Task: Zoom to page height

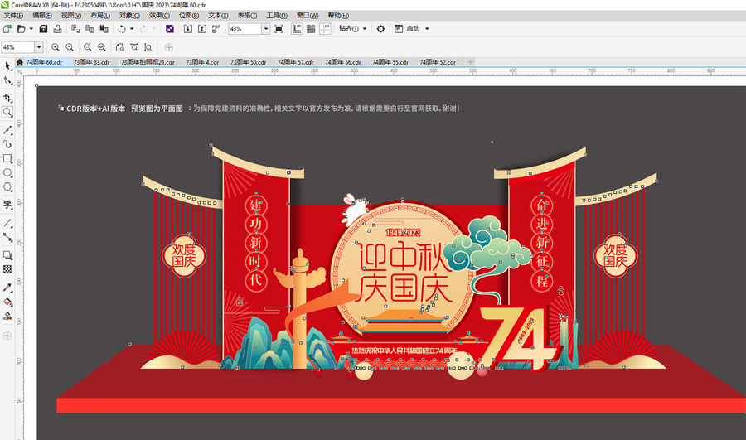Action: click(148, 47)
